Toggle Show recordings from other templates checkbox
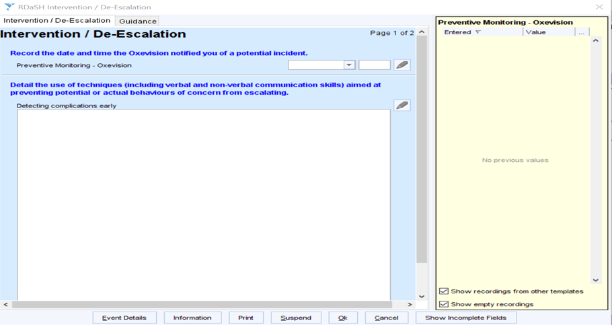The height and width of the screenshot is (325, 612). coord(444,291)
